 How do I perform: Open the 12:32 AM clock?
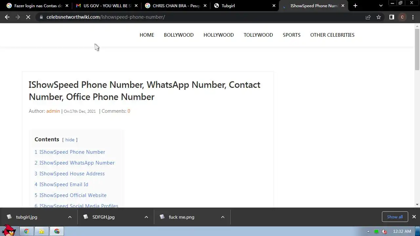(402, 231)
